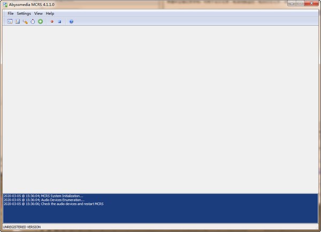The width and height of the screenshot is (321, 232).
Task: Open the Settings menu
Action: 24,13
